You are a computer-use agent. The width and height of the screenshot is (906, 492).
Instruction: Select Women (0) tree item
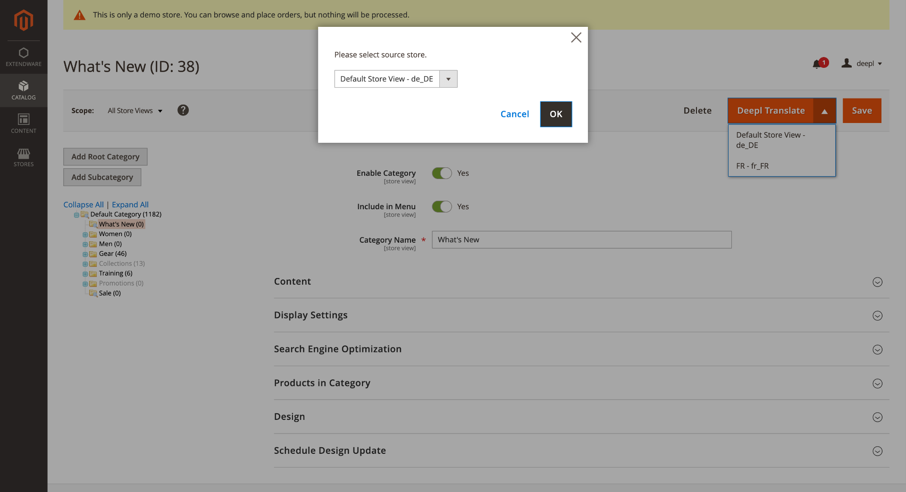(x=115, y=234)
